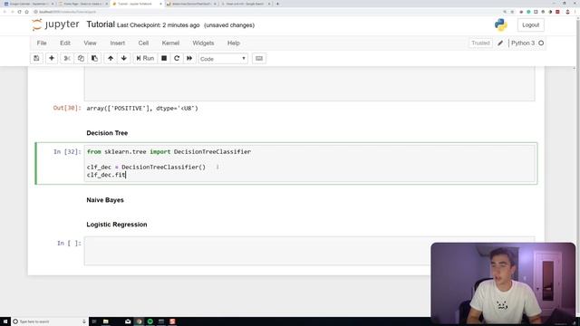Move selected cell up arrow
580x326 pixels.
point(111,58)
